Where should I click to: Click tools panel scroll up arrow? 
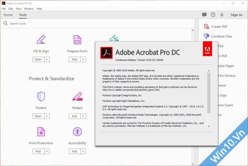click(192, 30)
